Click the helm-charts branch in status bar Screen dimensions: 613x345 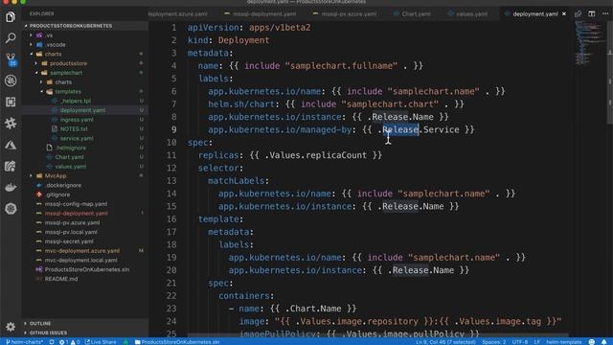pos(25,342)
